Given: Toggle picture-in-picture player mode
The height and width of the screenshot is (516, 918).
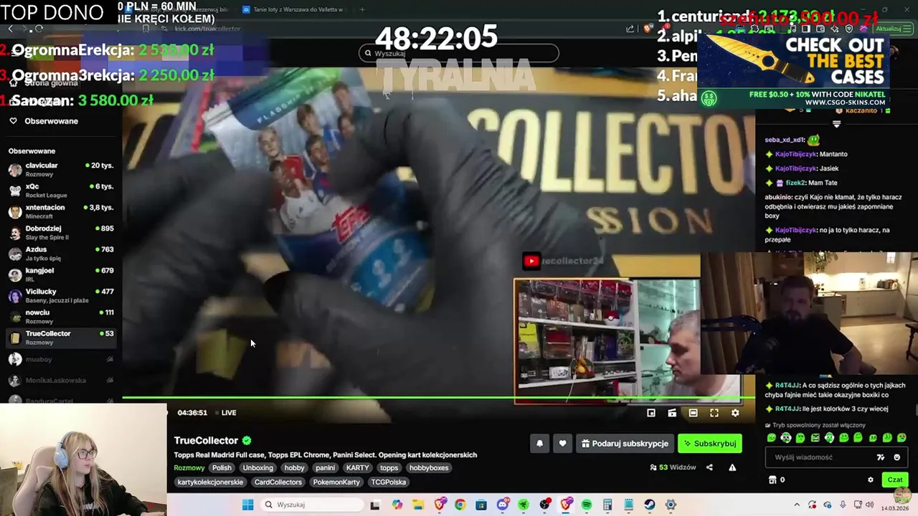Looking at the screenshot, I should pyautogui.click(x=651, y=413).
